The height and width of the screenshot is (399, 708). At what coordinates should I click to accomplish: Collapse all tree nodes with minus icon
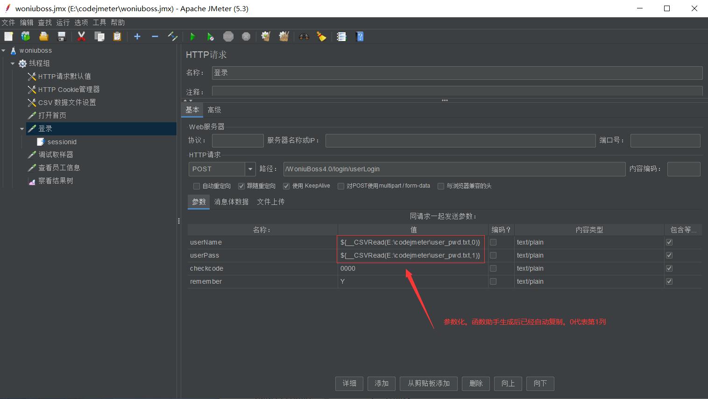coord(155,36)
